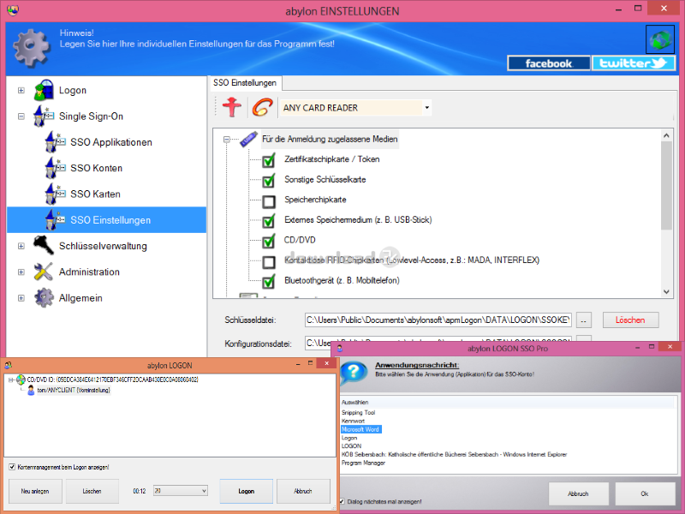This screenshot has height=514, width=685.
Task: Click abylon LOGON SSO Pro title icon
Action: pyautogui.click(x=339, y=348)
